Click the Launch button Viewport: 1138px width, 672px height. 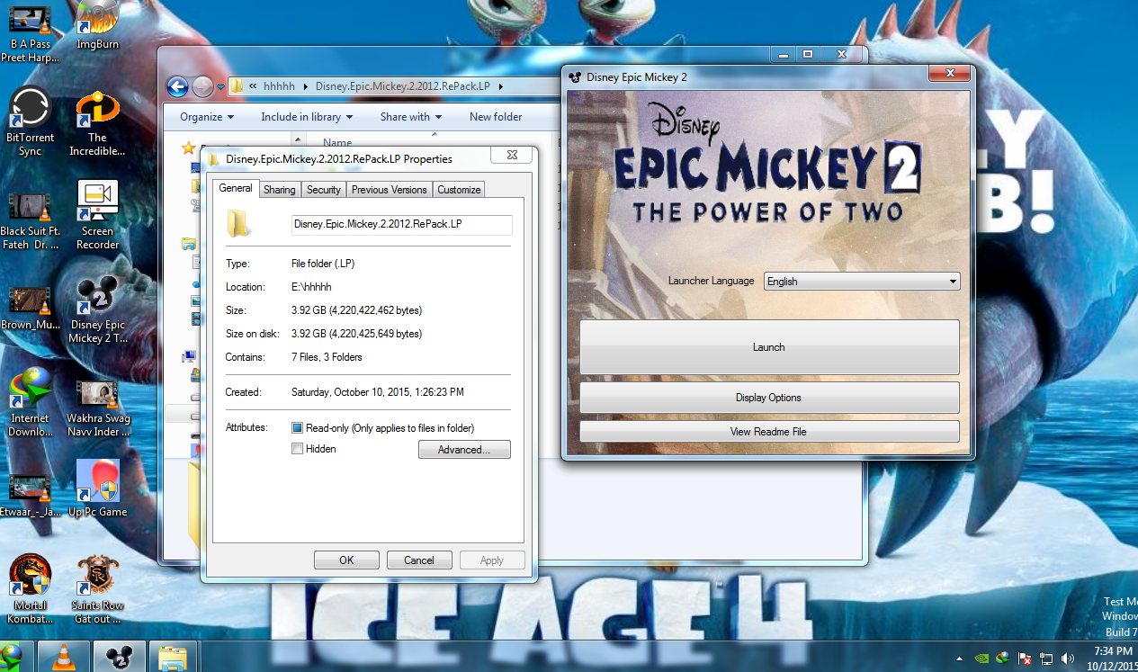(x=769, y=347)
